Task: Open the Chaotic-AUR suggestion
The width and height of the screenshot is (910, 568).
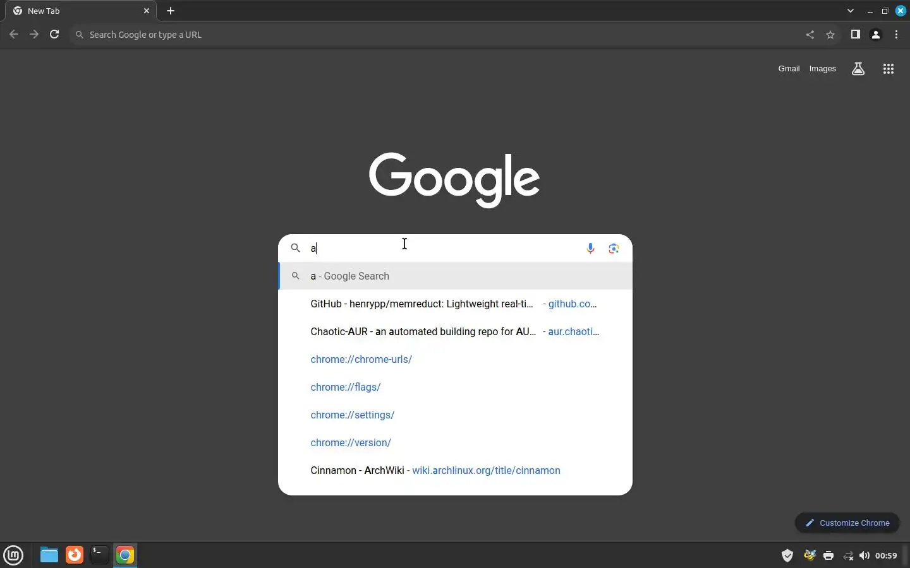Action: (455, 331)
